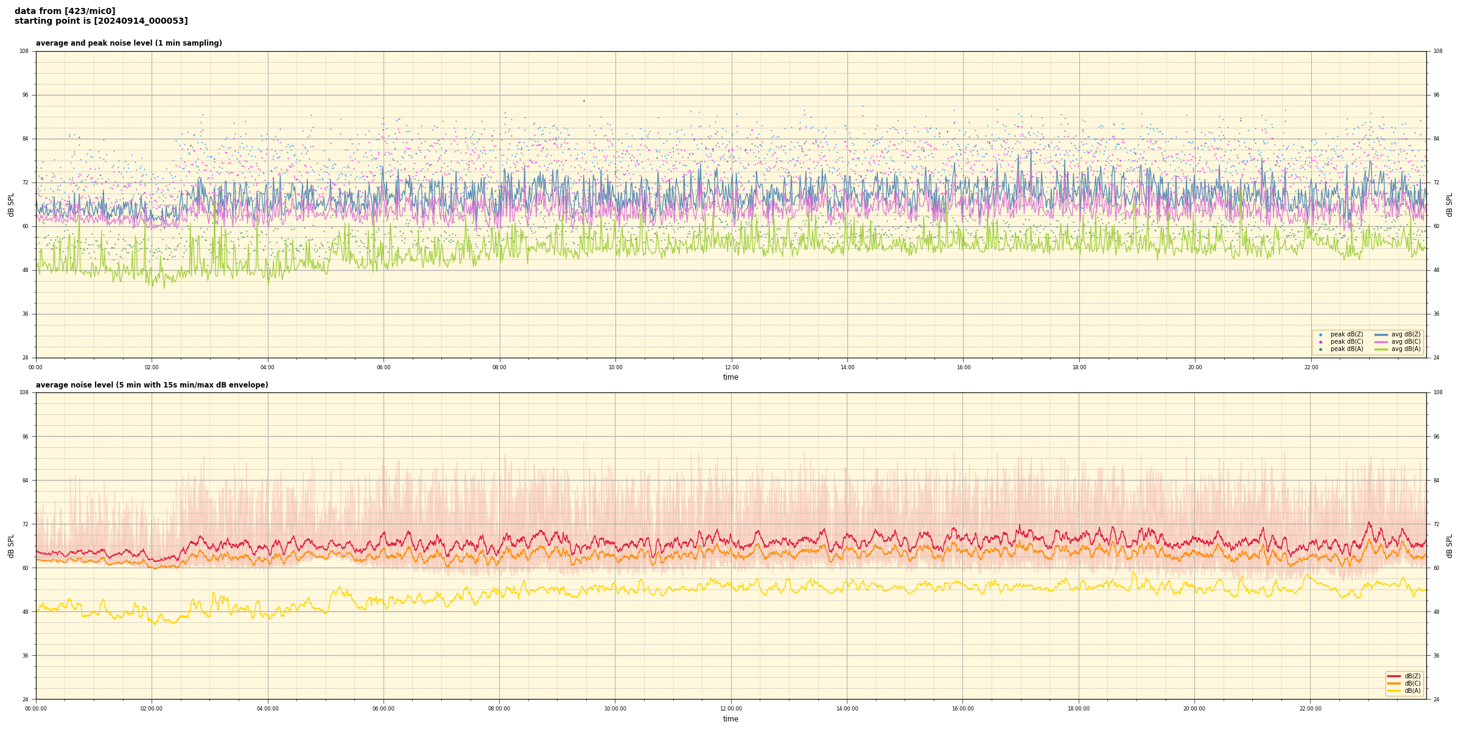
Task: Select the avg dB(A) legend line
Action: pos(1381,349)
